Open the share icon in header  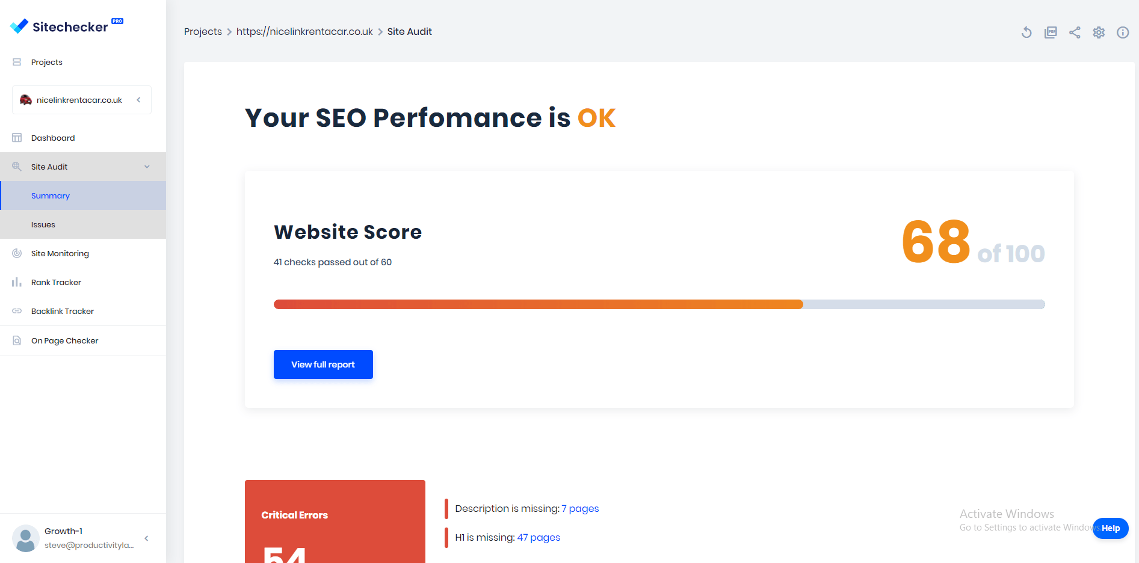[x=1075, y=32]
